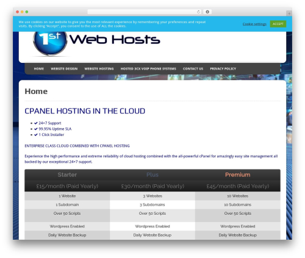The image size is (305, 258).
Task: Click the 99.95% Uptime SLA list item
Action: 55,129
